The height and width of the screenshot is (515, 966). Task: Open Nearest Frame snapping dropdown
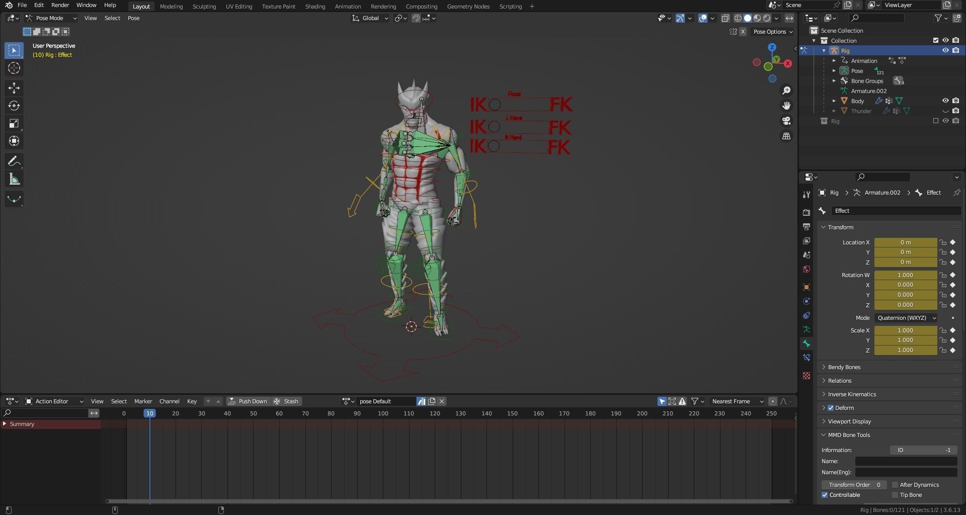[737, 401]
